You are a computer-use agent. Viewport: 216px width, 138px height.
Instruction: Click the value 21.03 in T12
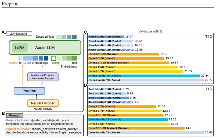point(188,71)
